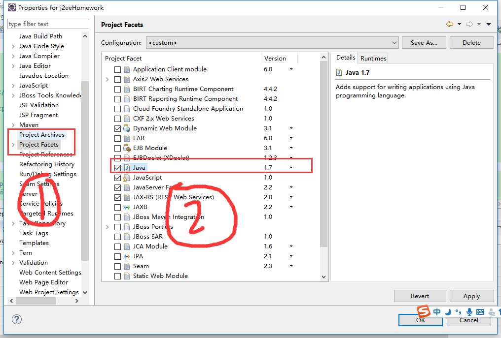Click the Static Web Module document icon
Screen dimensions: 501x338
tap(127, 276)
